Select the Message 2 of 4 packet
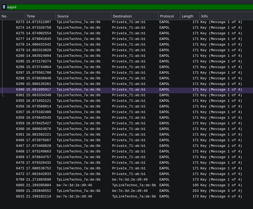The height and width of the screenshot is (209, 253). point(107,185)
